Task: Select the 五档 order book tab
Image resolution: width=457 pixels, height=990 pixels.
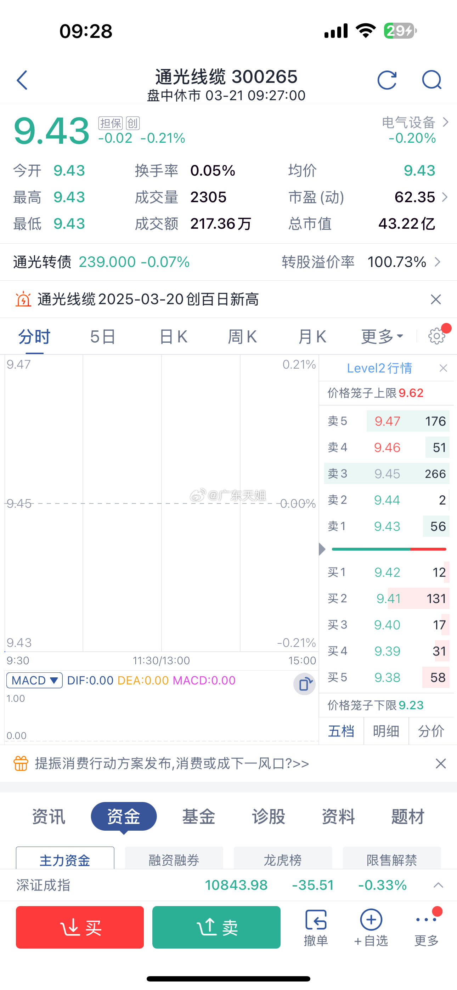Action: click(341, 731)
